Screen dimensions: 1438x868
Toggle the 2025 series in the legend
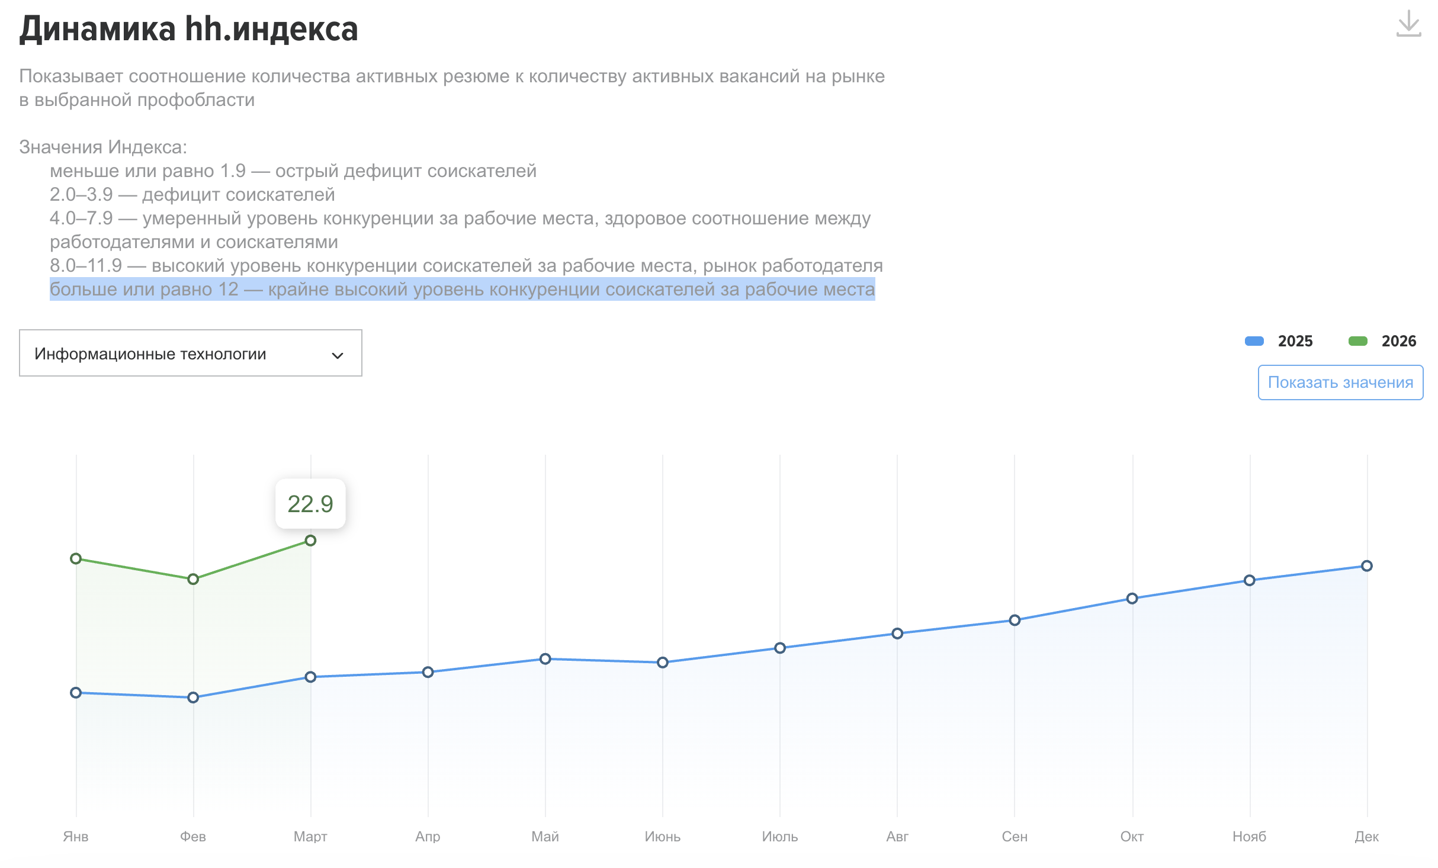(x=1279, y=341)
